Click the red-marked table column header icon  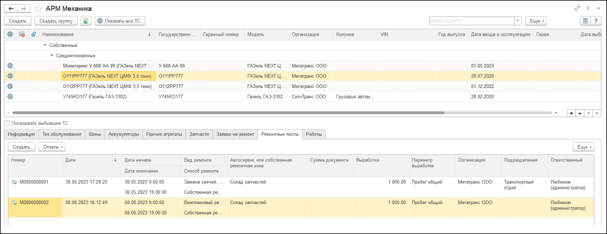[x=22, y=35]
